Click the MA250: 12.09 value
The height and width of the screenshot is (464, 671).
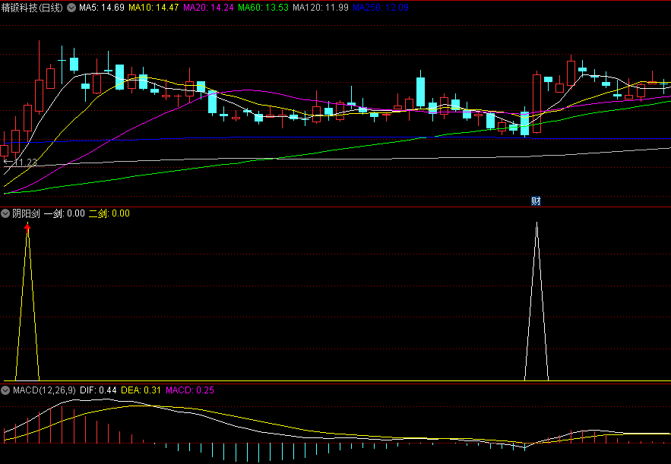click(381, 8)
